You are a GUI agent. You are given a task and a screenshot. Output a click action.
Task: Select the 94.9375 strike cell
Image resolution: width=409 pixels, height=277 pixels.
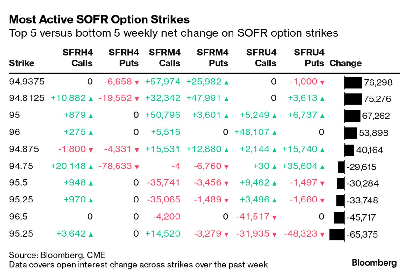[x=26, y=82]
